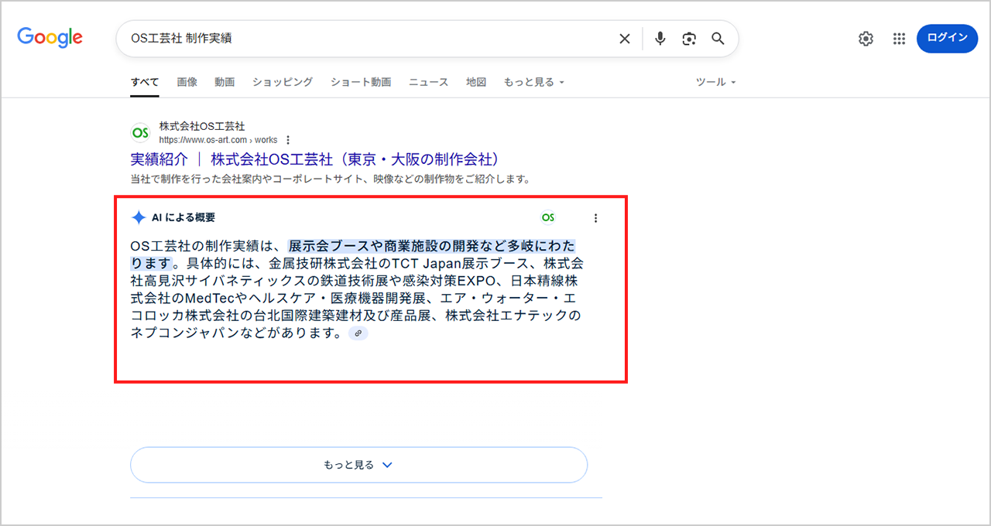Open settings gear icon
The image size is (991, 526).
[x=866, y=39]
